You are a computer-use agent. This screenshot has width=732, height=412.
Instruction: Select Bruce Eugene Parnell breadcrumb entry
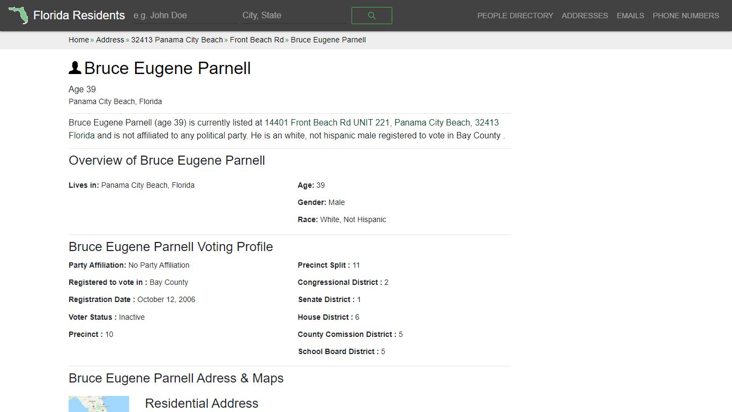328,40
